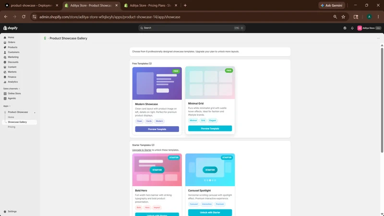Open Marketing section
Screen dimensions: 384x216
13,57
